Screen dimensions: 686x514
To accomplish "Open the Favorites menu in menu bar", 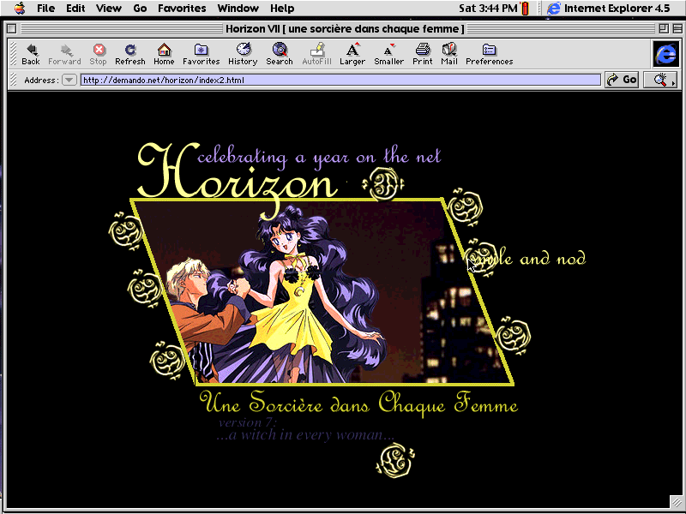I will point(181,9).
